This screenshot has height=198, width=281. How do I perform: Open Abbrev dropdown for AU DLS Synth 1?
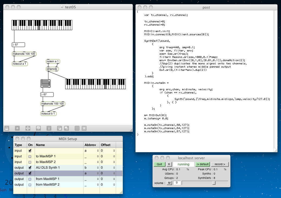pos(98,168)
